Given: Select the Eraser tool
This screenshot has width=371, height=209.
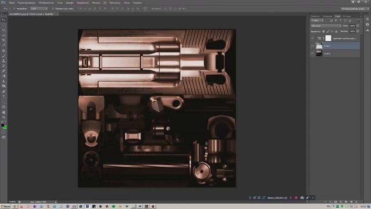Looking at the screenshot, I should [x=3, y=71].
